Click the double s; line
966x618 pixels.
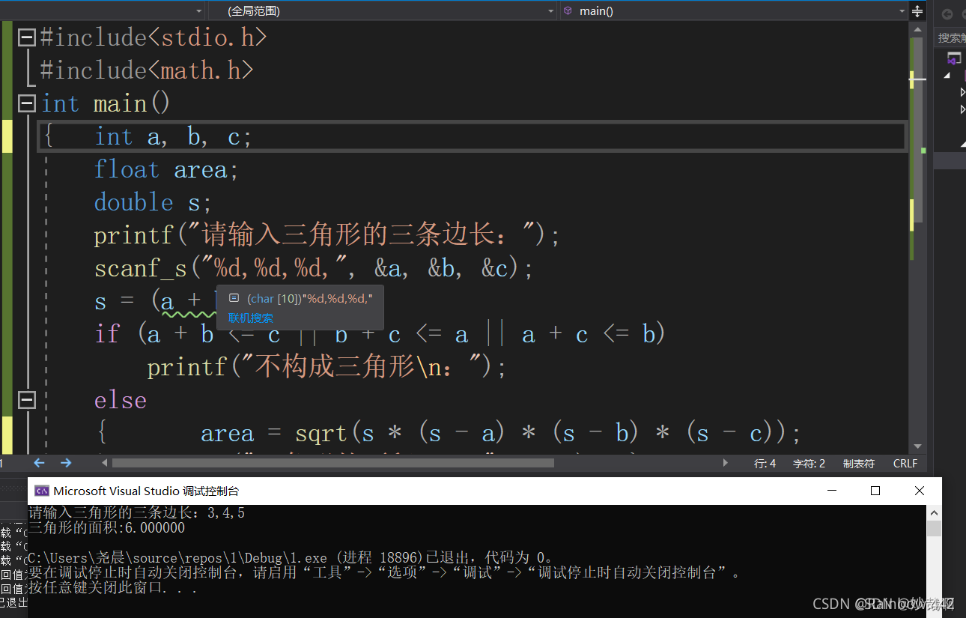click(153, 202)
